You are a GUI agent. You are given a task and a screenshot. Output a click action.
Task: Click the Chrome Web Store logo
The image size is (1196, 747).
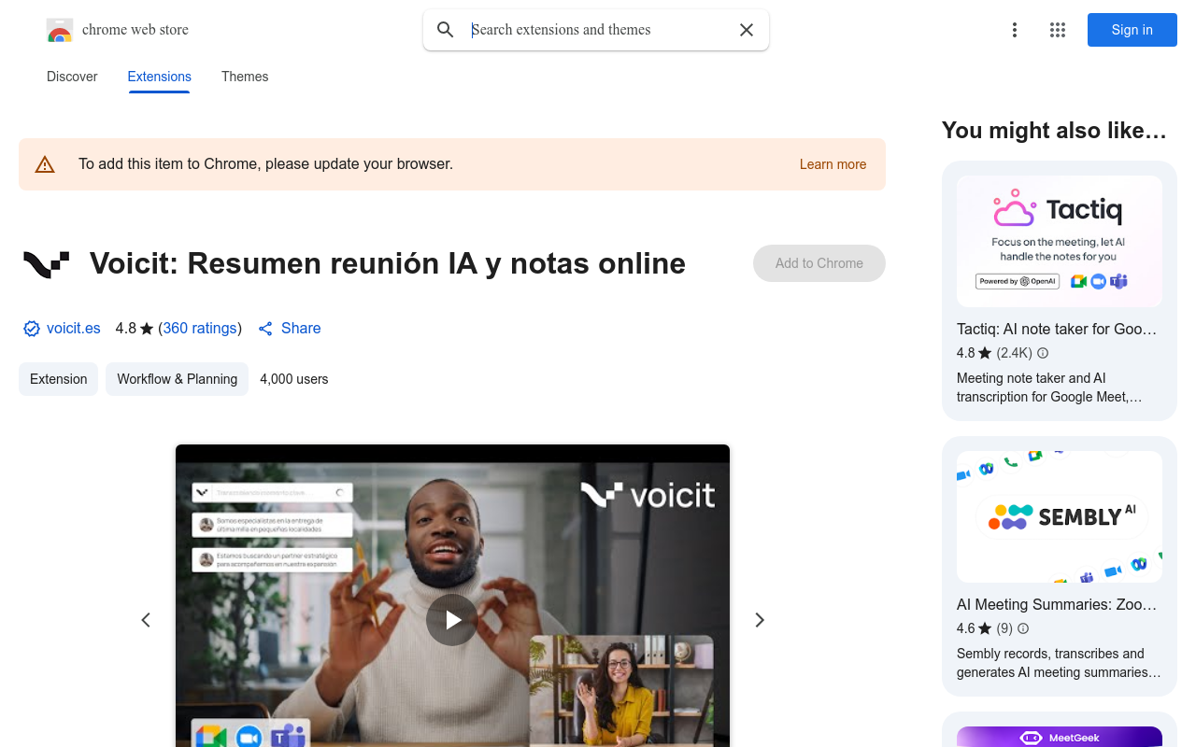[x=60, y=30]
